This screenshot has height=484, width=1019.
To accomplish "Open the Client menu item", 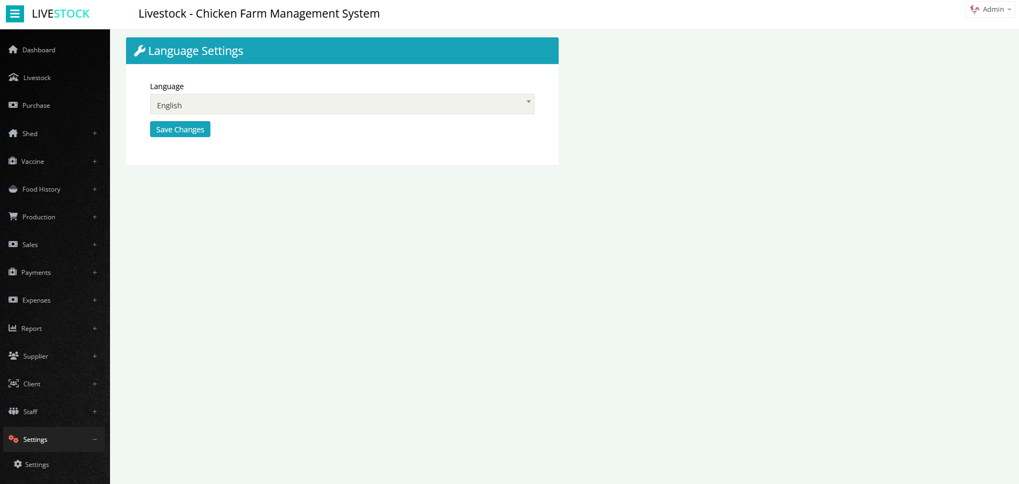I will pyautogui.click(x=31, y=384).
